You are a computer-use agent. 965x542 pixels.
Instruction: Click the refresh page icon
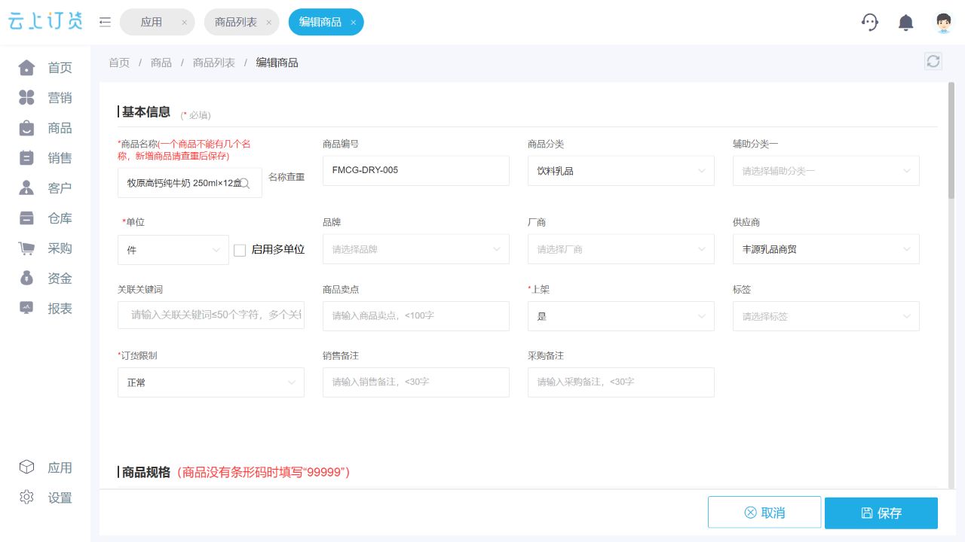coord(933,61)
